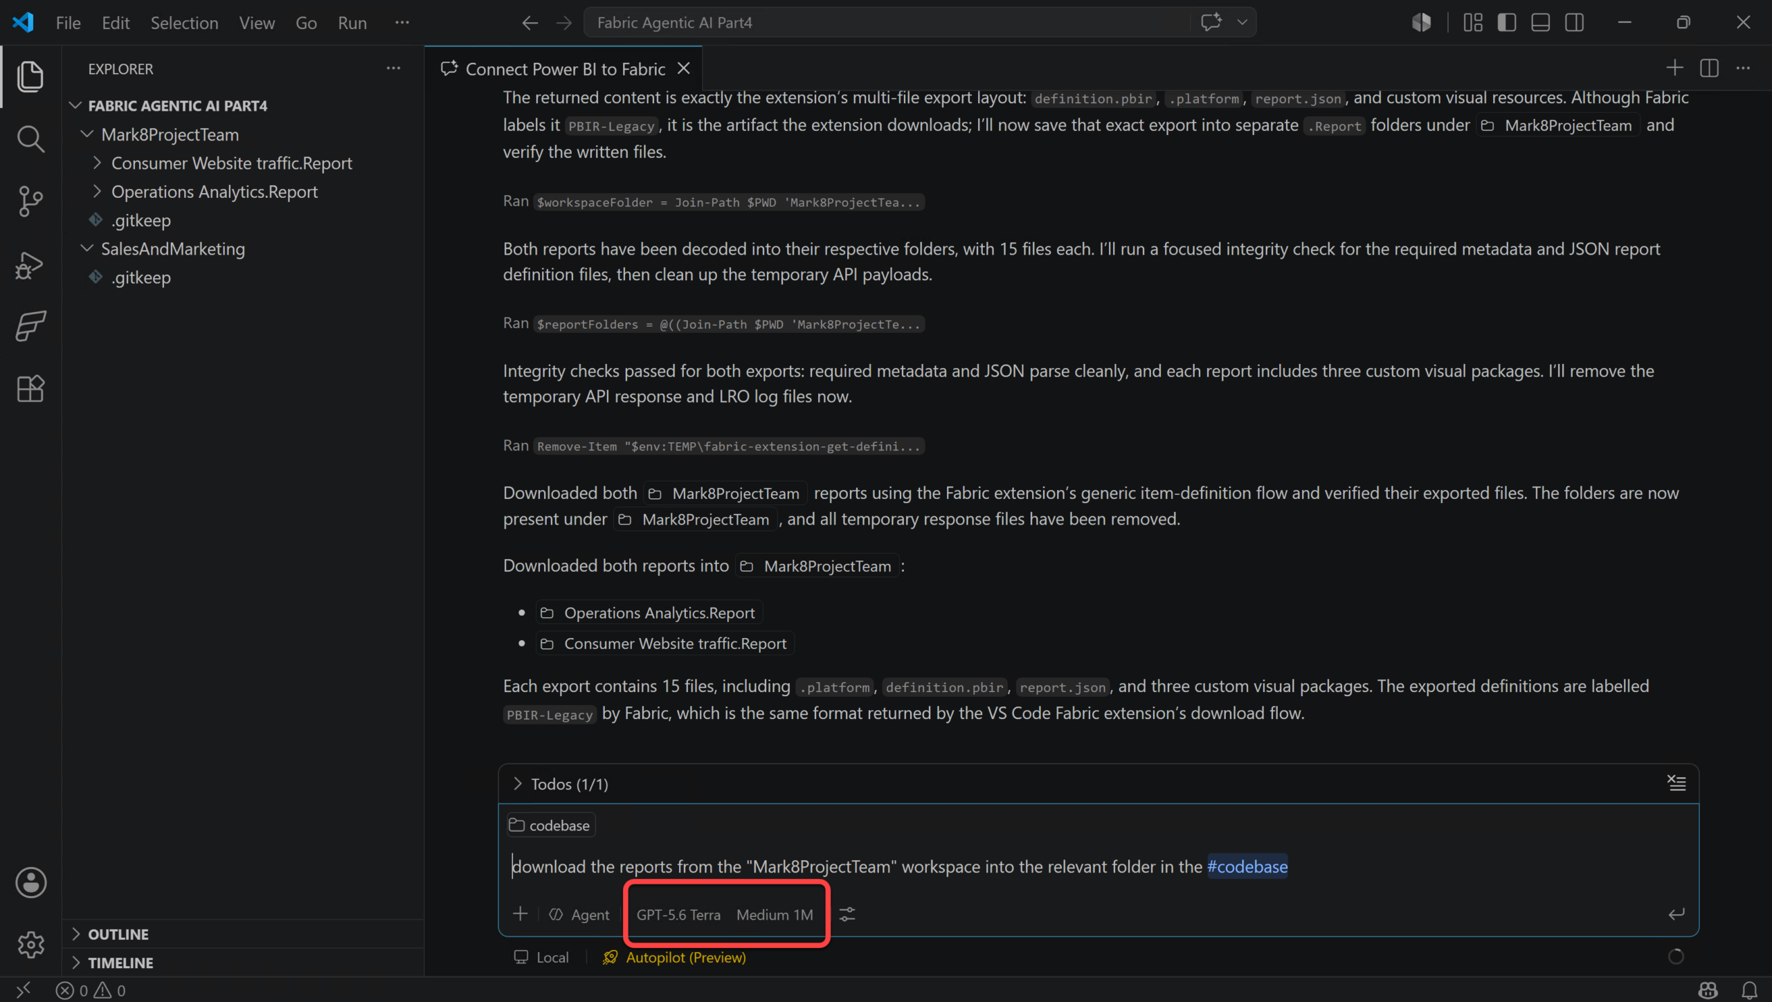Image resolution: width=1772 pixels, height=1002 pixels.
Task: Open the Agent mode picker
Action: click(x=579, y=915)
